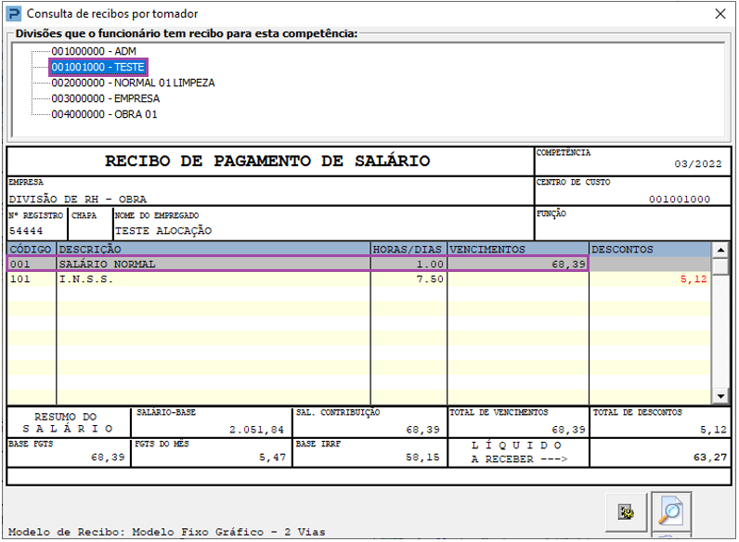The width and height of the screenshot is (739, 542).
Task: Click the FUNÇÃO field label
Action: tap(551, 213)
